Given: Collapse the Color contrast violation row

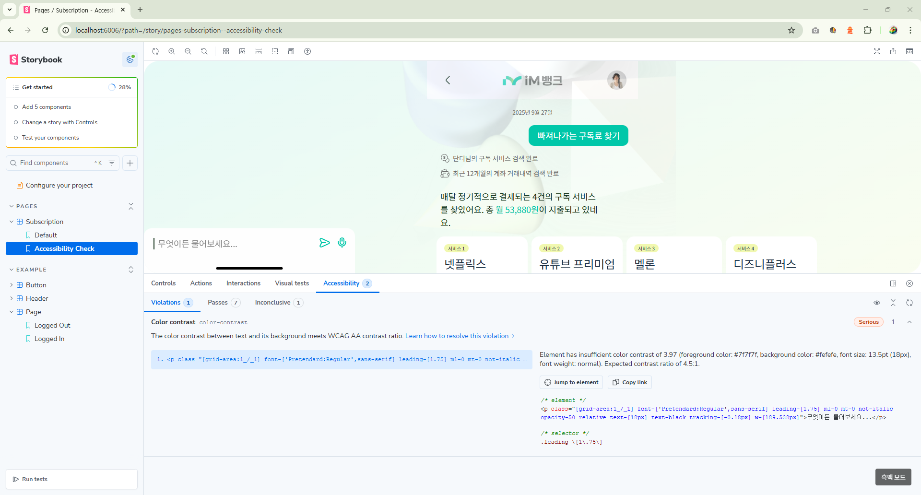Looking at the screenshot, I should [909, 322].
